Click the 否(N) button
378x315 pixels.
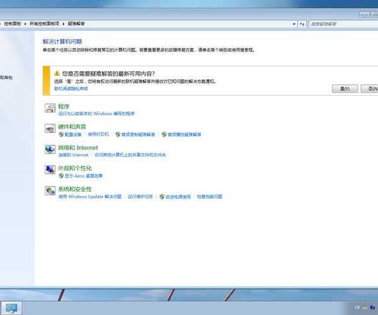pos(370,89)
